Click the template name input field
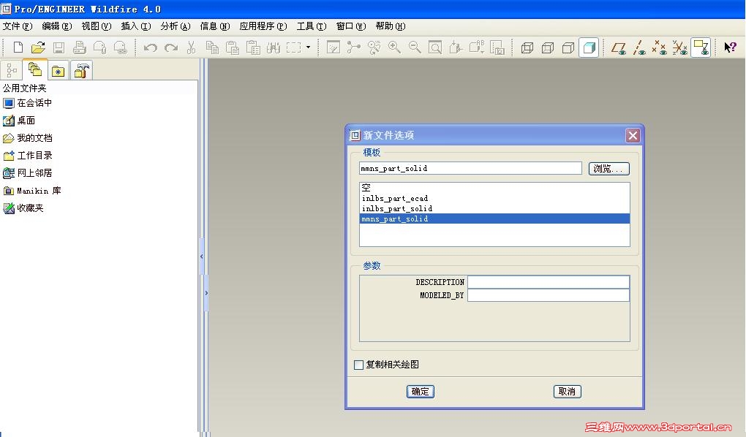The image size is (746, 437). click(x=470, y=168)
